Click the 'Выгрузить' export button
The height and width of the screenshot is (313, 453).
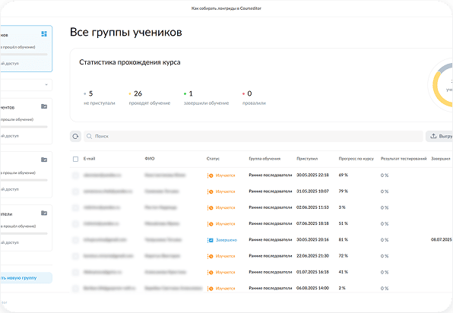(439, 136)
